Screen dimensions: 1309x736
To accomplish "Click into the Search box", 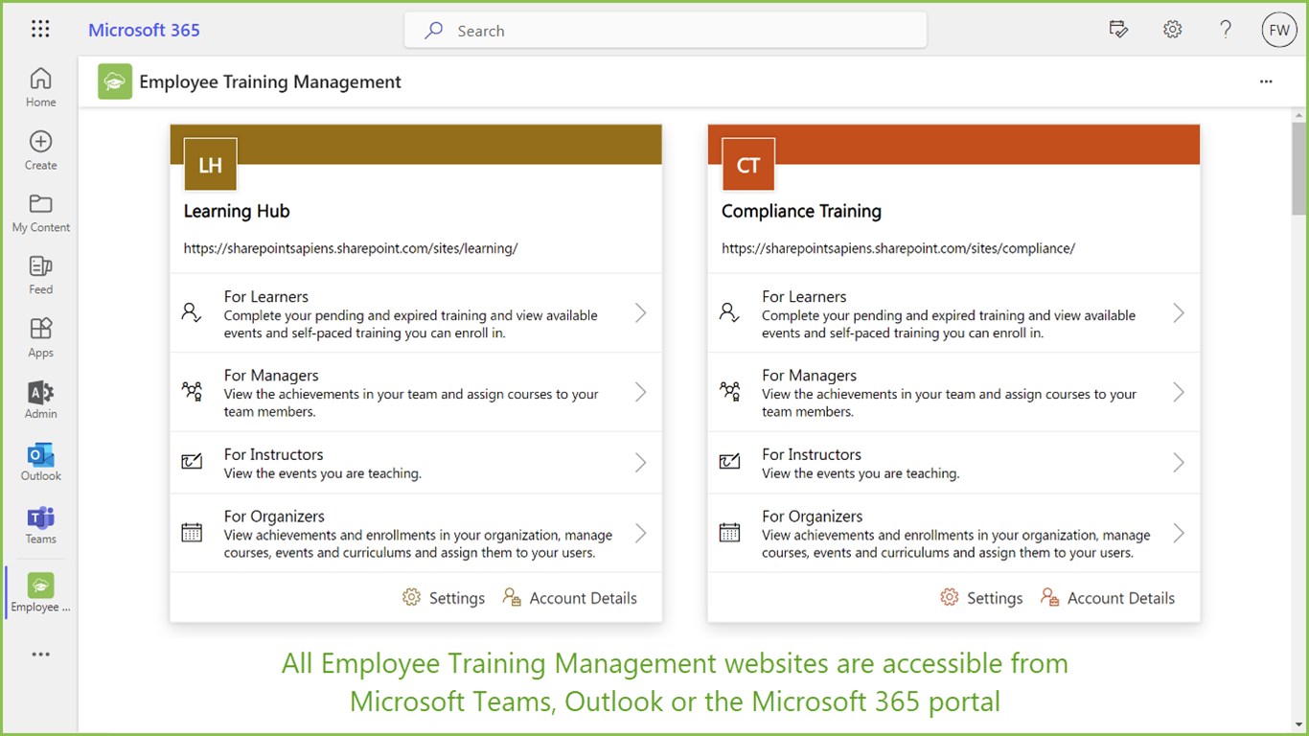I will tap(665, 30).
